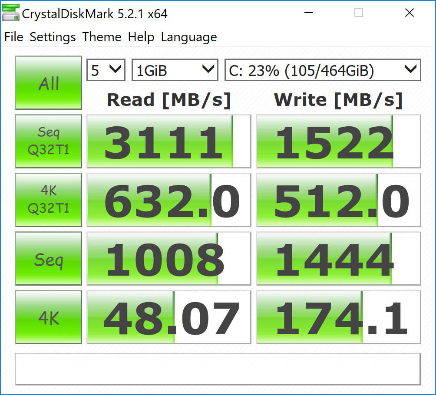The height and width of the screenshot is (395, 436).
Task: Expand the test size dropdown showing 1GiB
Action: click(175, 70)
